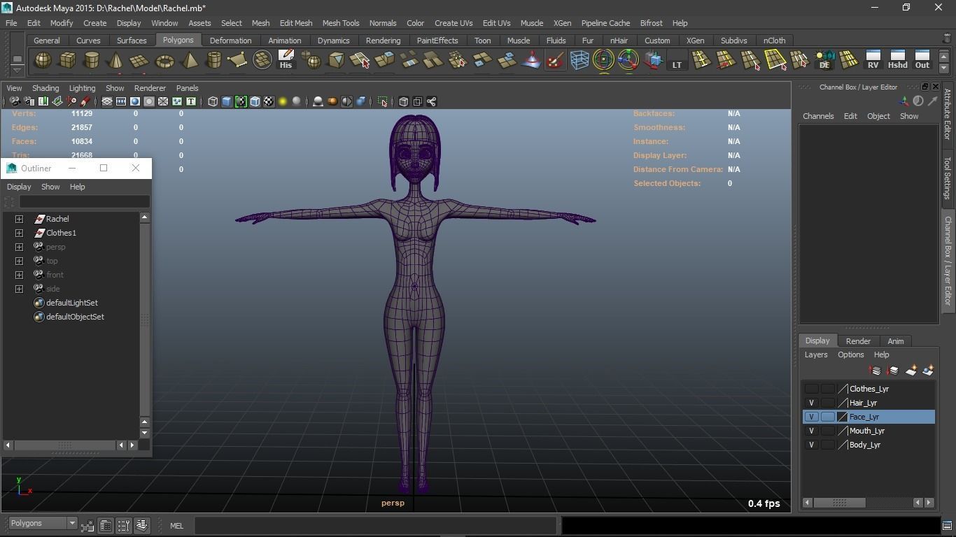Toggle textured display checker icon
956x537 pixels.
pos(269,102)
